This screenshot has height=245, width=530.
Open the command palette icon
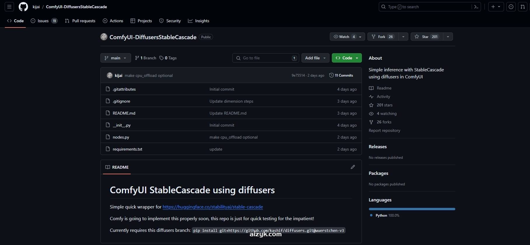click(476, 7)
